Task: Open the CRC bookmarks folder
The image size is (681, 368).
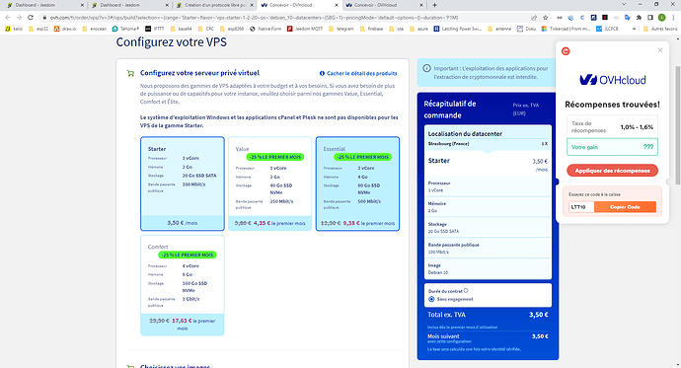Action: click(x=206, y=29)
